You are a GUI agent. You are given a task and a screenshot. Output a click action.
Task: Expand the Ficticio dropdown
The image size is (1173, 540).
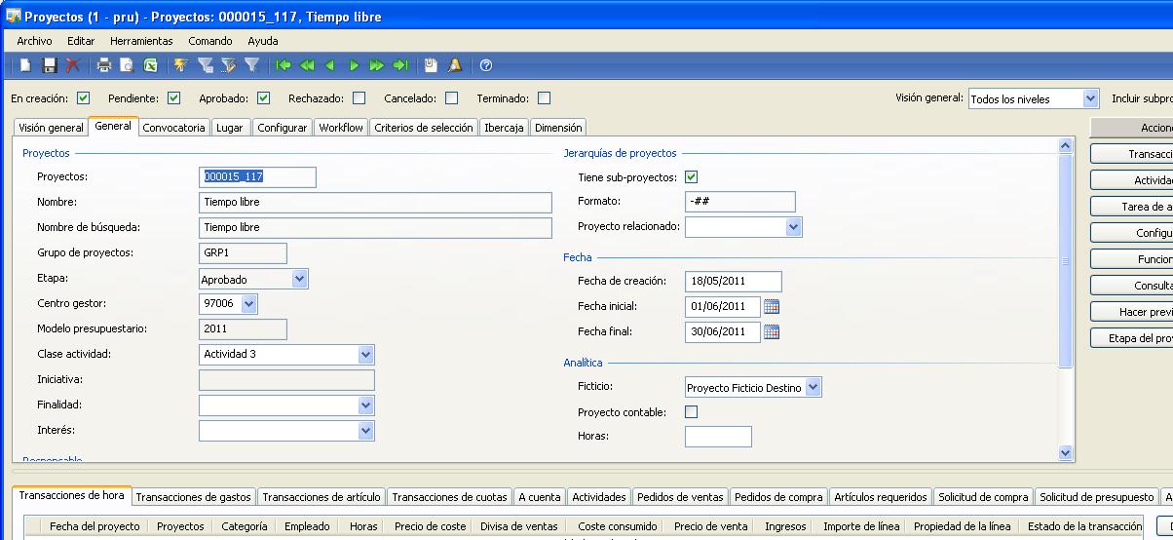tap(814, 388)
